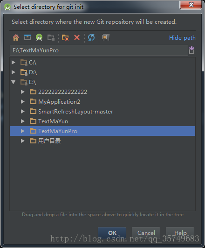
Task: Refresh the directory tree
Action: [x=91, y=37]
